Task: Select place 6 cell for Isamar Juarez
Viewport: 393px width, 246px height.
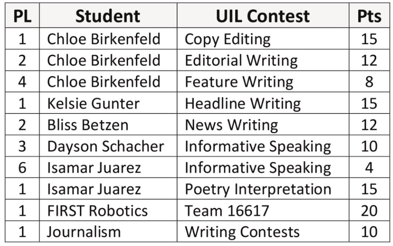Action: (x=22, y=167)
